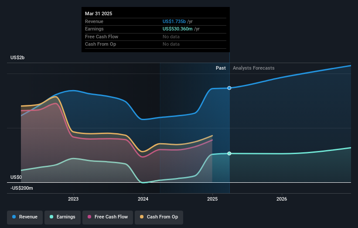Click the Analysts Forecasts label
Screen dimensions: 358x228
(254, 68)
